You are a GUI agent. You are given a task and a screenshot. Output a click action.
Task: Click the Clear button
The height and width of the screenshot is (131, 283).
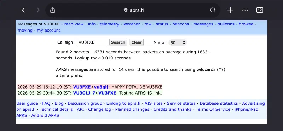[137, 42]
